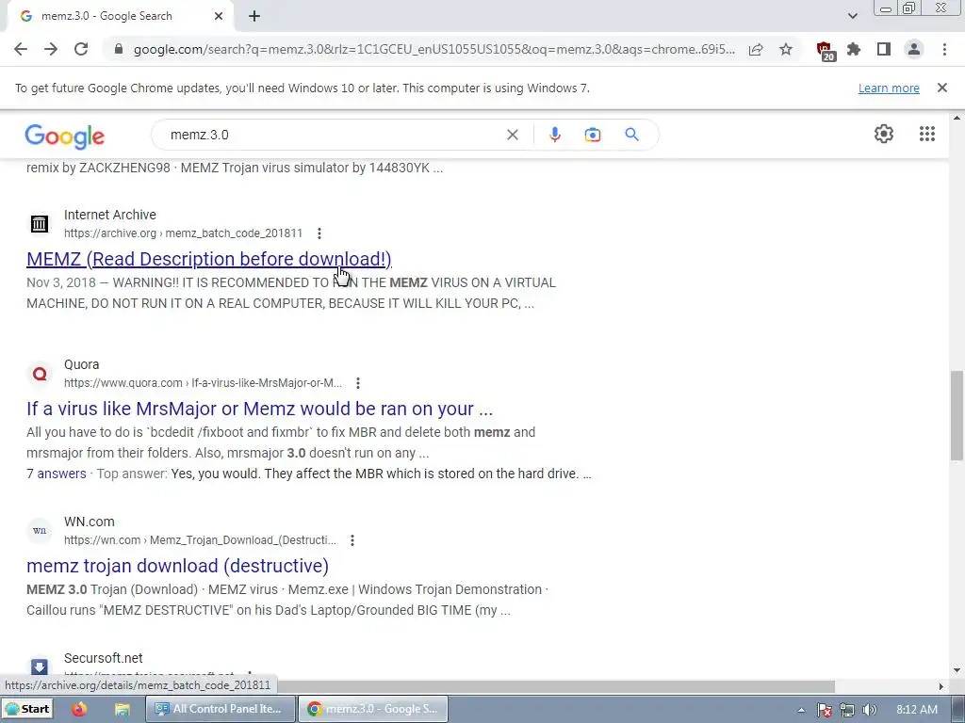Image resolution: width=965 pixels, height=723 pixels.
Task: Open MEMZ Read Description before download result
Action: (209, 259)
